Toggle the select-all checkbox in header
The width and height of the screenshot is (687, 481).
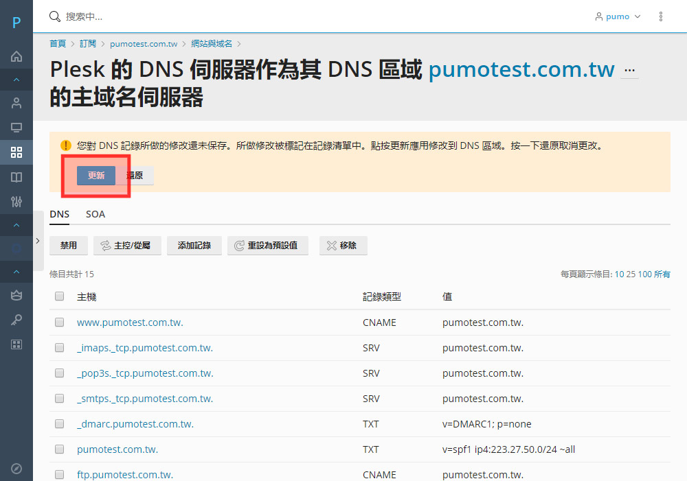pyautogui.click(x=60, y=296)
